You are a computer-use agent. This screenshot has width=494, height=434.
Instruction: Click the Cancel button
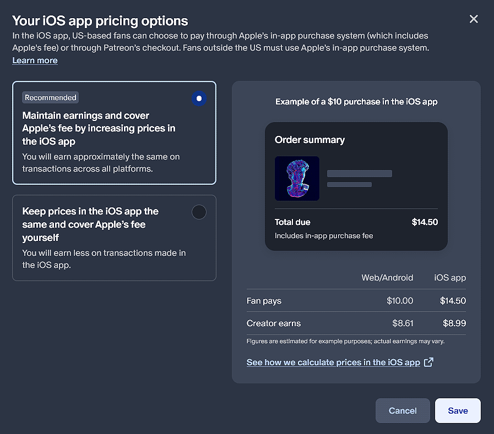point(403,411)
